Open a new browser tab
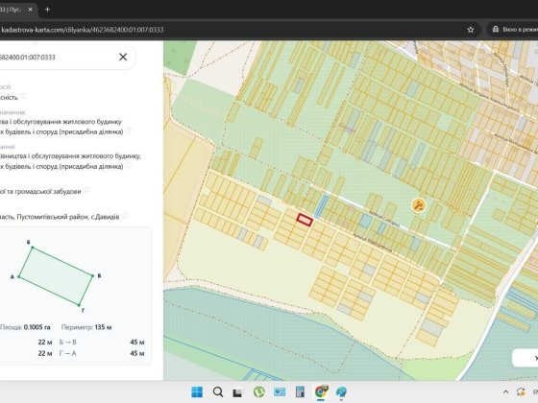Viewport: 538px width, 403px height. tap(47, 10)
